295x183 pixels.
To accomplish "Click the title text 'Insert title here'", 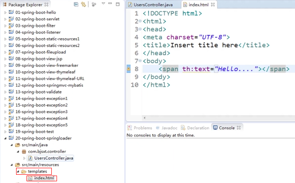I will [204, 45].
